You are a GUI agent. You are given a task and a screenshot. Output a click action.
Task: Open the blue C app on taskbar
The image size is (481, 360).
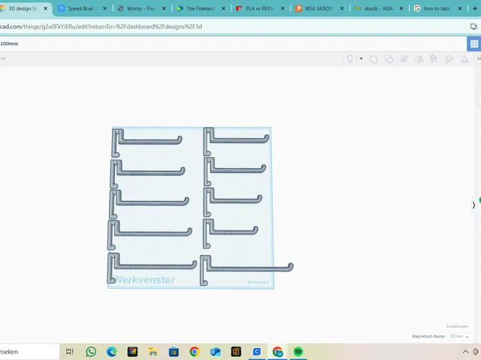[x=257, y=352]
